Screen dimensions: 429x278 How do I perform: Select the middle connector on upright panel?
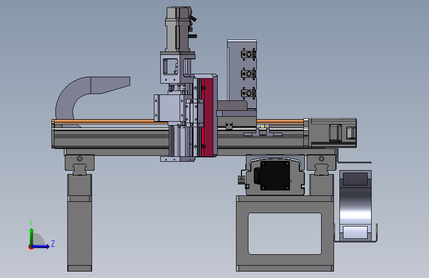pos(248,74)
